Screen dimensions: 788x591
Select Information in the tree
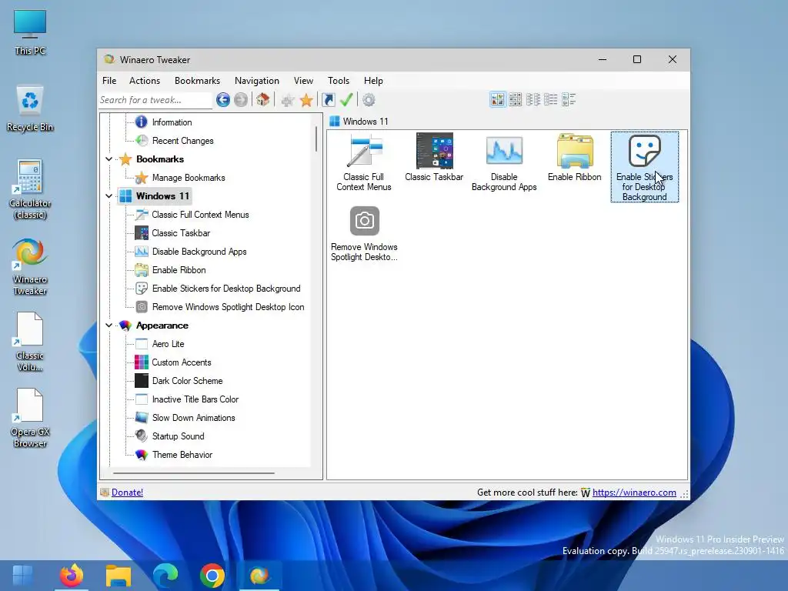tap(172, 122)
